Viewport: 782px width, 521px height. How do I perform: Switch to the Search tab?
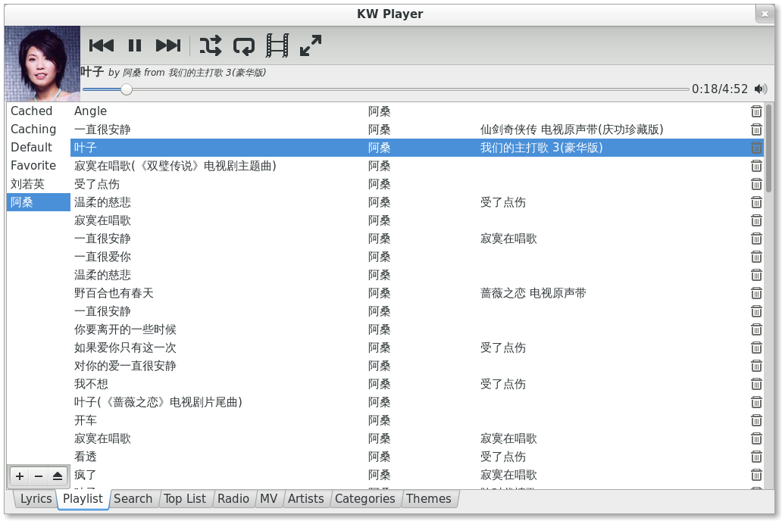tap(133, 499)
